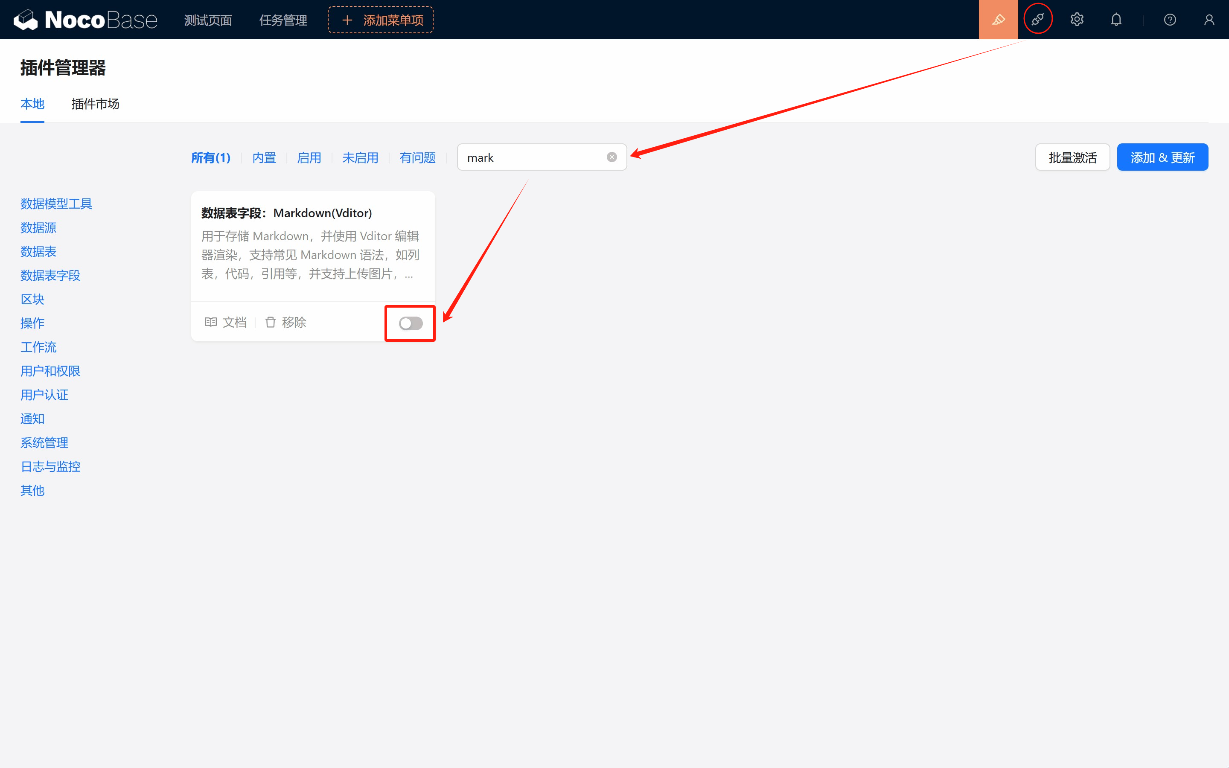
Task: Filter by 有问题 plugins
Action: pyautogui.click(x=417, y=157)
